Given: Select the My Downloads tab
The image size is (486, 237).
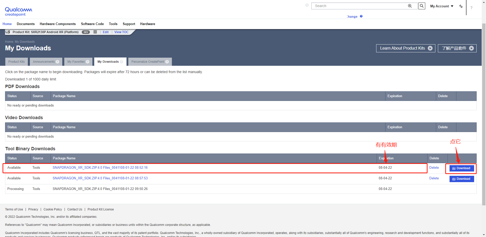Looking at the screenshot, I should coord(110,62).
